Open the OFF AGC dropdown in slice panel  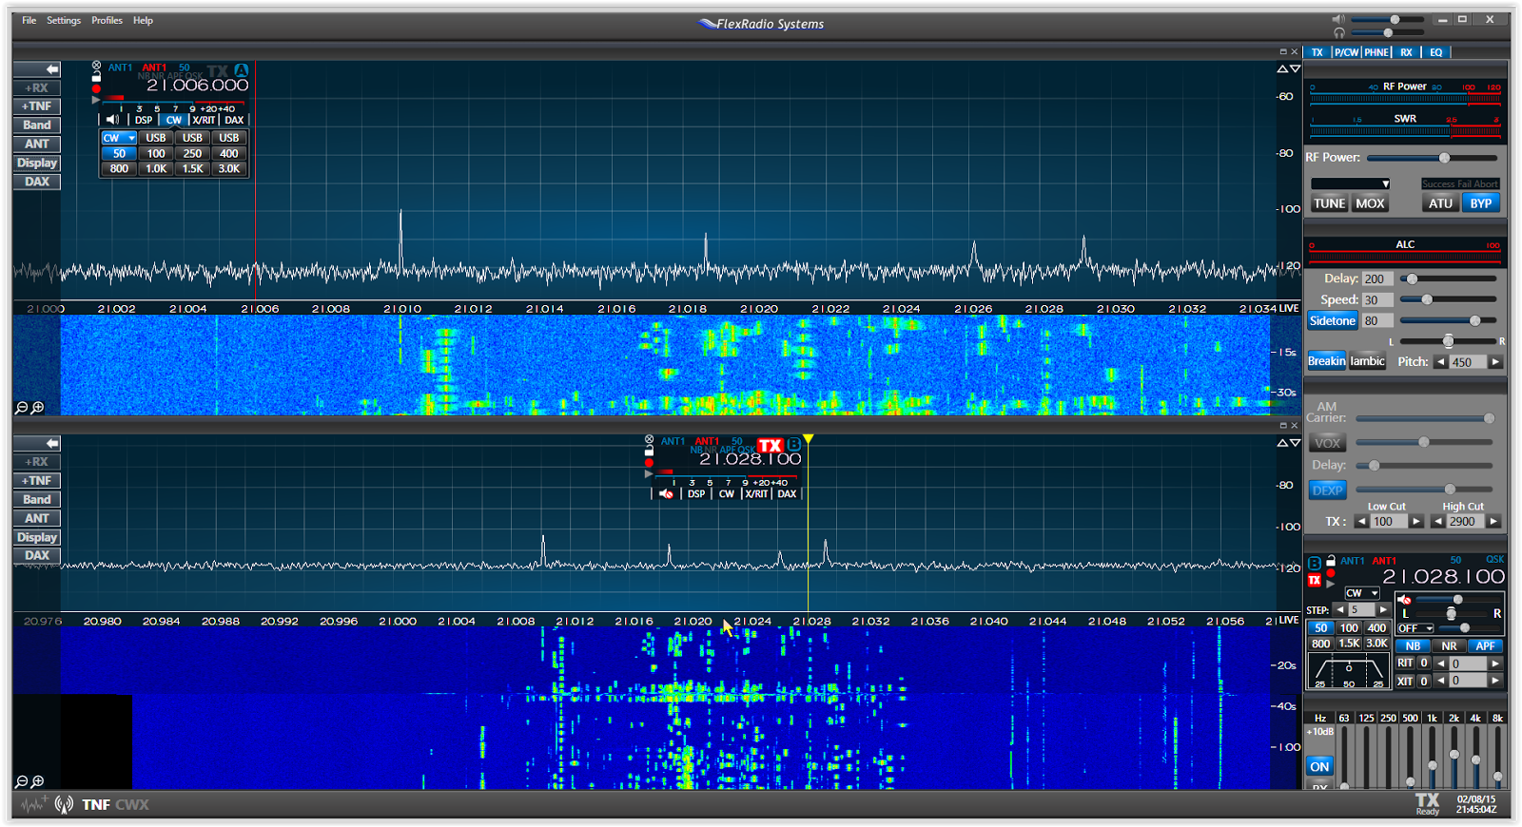coord(1415,628)
